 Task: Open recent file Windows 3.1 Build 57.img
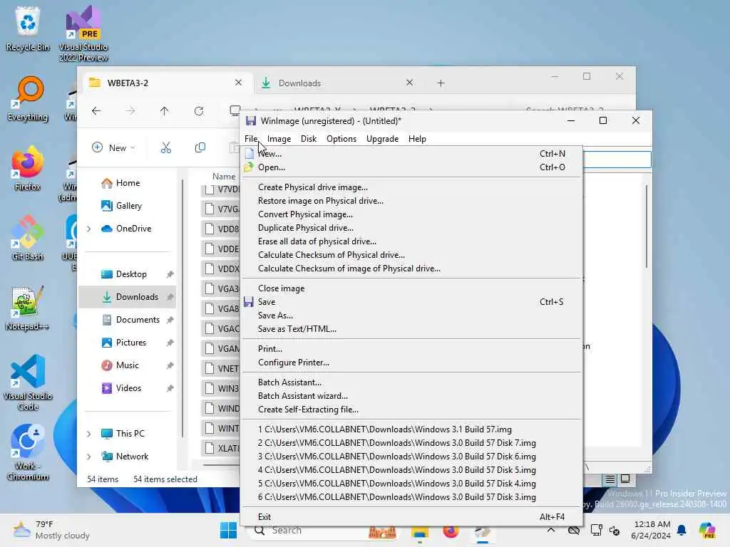[411, 429]
